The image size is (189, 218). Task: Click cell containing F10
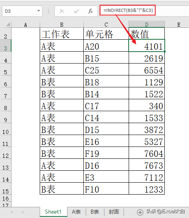tap(106, 188)
